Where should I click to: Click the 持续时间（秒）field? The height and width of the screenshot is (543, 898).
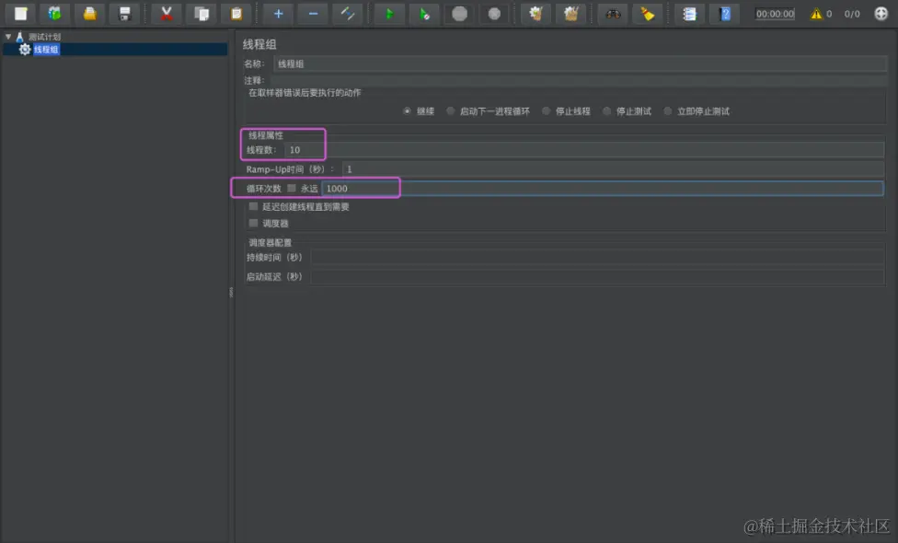[597, 257]
